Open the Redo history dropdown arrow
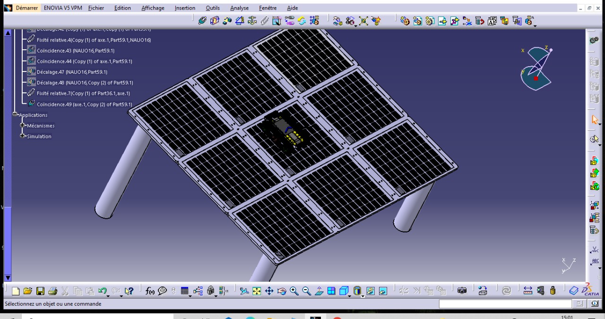Viewport: 605px width, 319px height. point(121,295)
